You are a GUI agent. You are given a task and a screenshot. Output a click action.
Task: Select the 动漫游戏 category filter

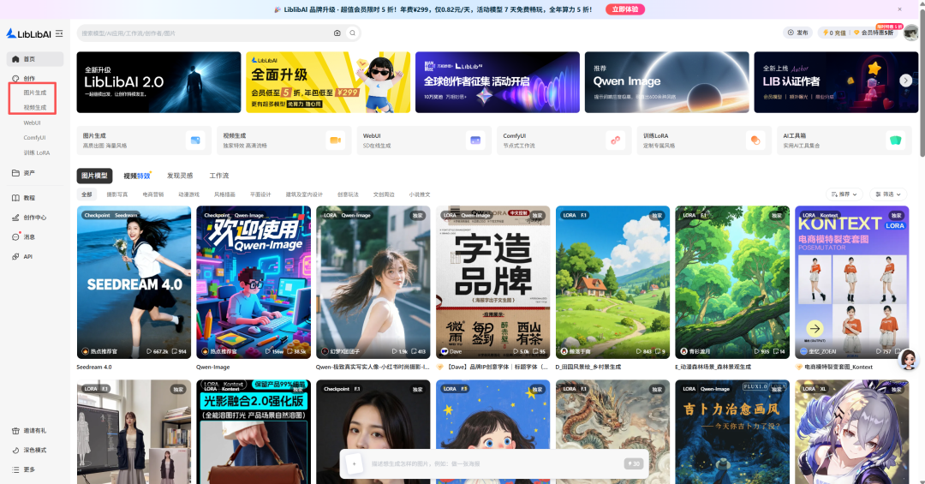tap(188, 194)
